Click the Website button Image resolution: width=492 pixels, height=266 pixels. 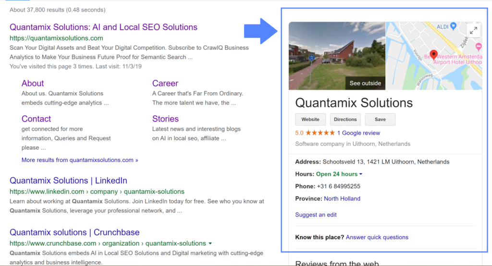(310, 120)
